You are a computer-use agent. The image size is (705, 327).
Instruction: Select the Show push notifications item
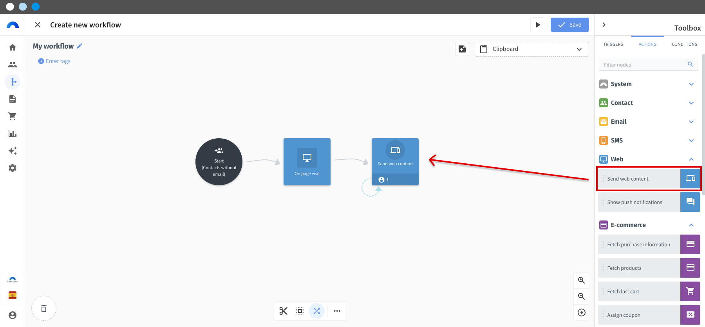[649, 202]
